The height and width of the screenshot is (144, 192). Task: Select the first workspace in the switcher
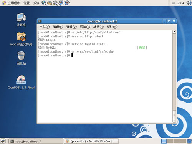point(164,141)
